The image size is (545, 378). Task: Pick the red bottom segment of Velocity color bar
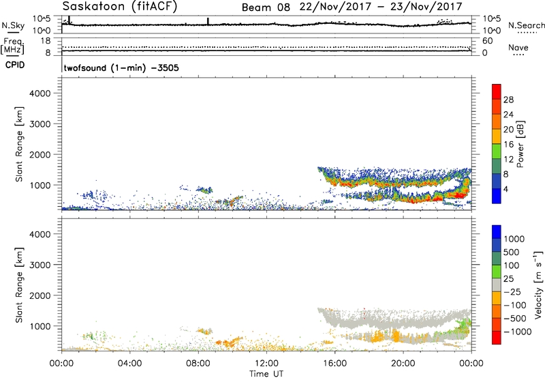(x=497, y=338)
